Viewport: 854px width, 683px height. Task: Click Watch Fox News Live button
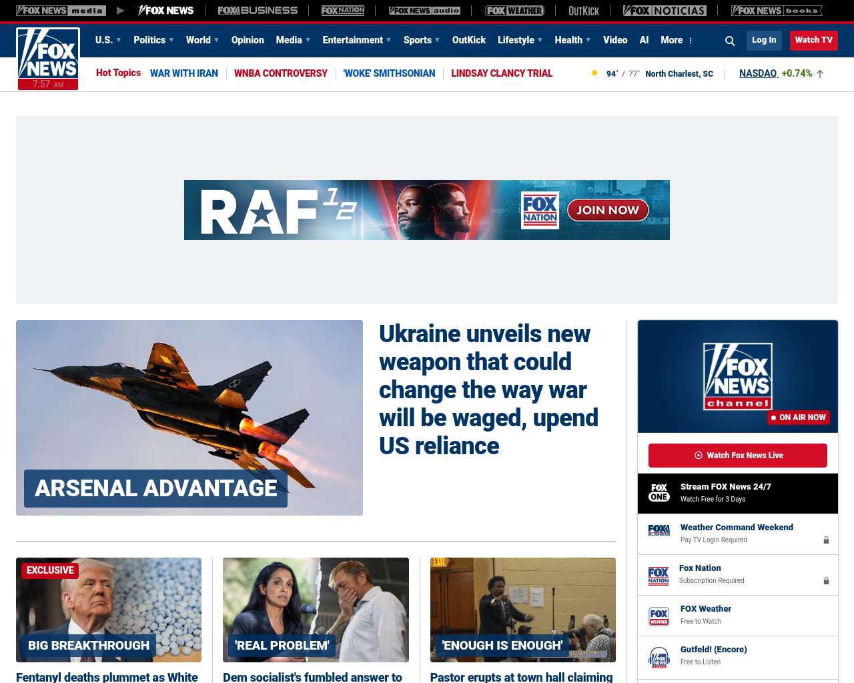738,456
